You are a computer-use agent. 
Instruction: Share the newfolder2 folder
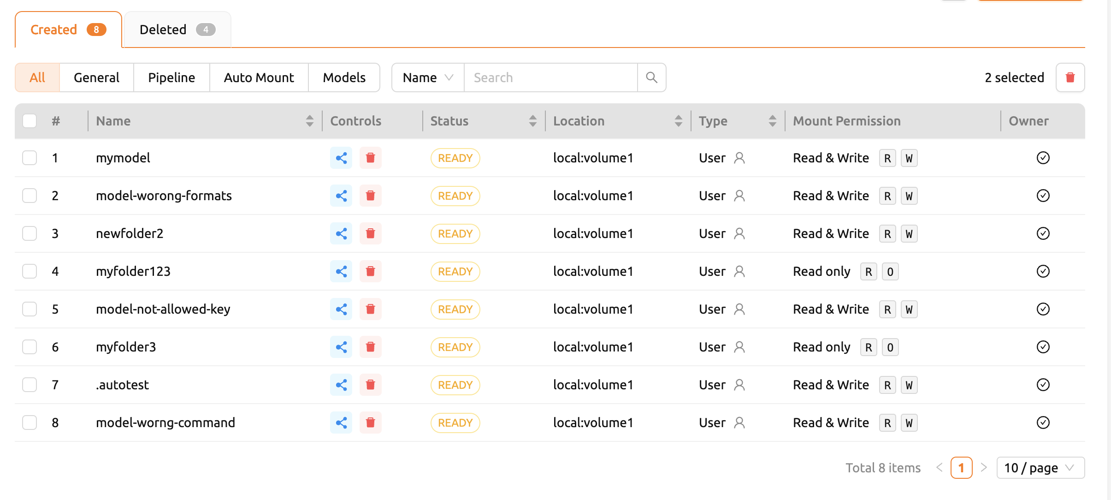(341, 234)
